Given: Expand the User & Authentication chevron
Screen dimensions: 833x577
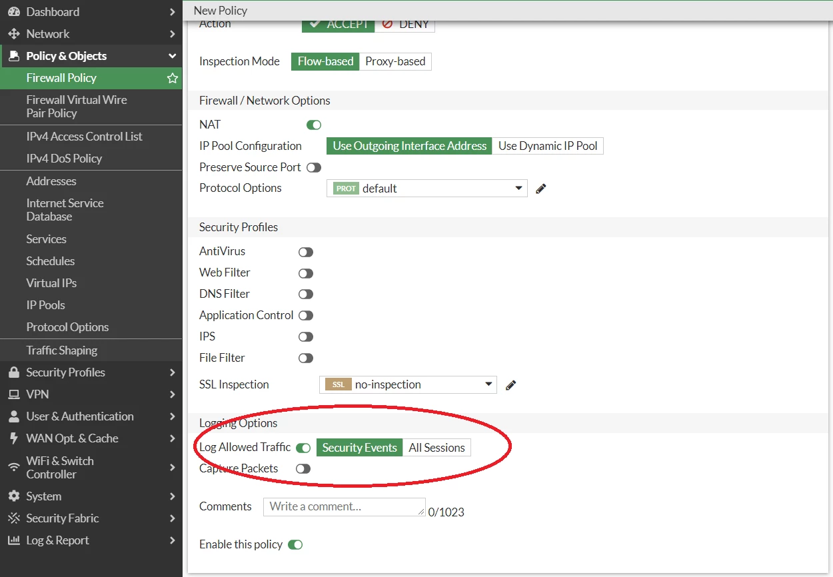Looking at the screenshot, I should (x=173, y=416).
